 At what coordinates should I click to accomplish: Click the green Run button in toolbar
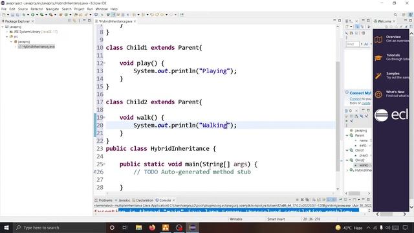[x=33, y=15]
